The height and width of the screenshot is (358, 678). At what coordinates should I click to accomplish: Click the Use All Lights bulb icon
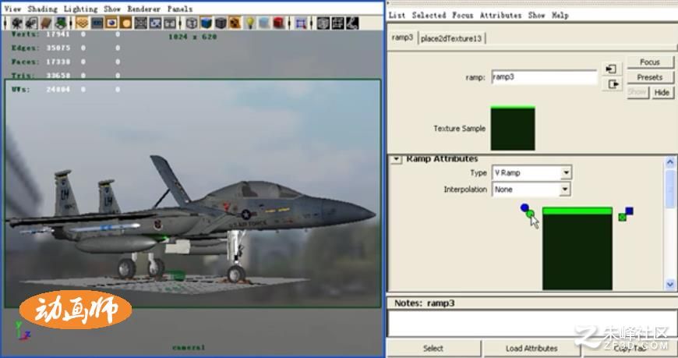250,23
